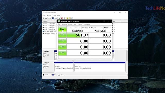
Task: Click the black Unallocated legend swatch
Action: (x=43, y=75)
